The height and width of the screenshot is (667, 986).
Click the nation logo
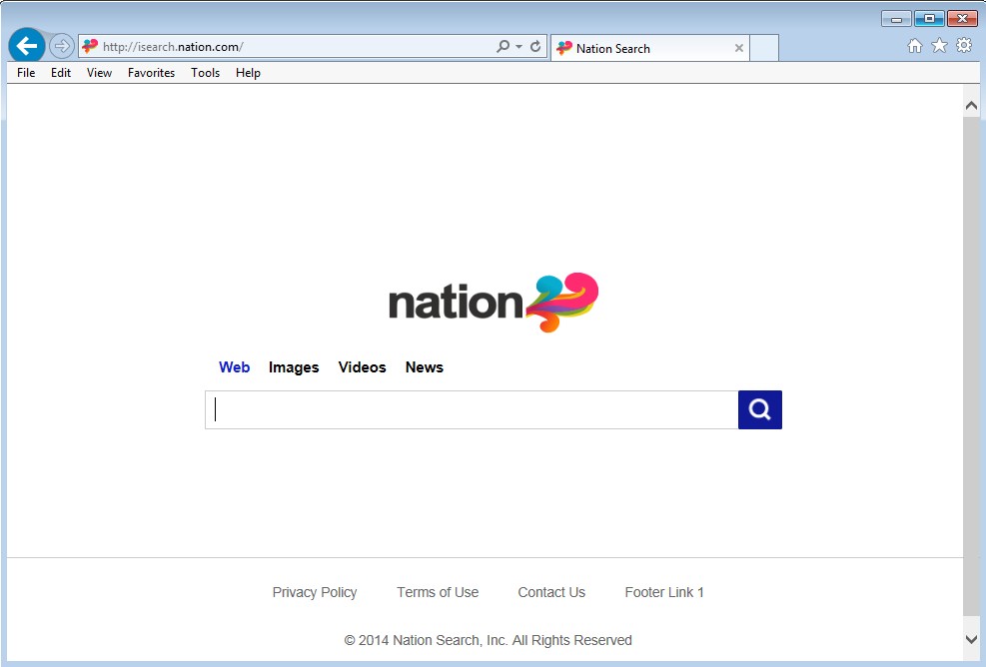[x=493, y=303]
